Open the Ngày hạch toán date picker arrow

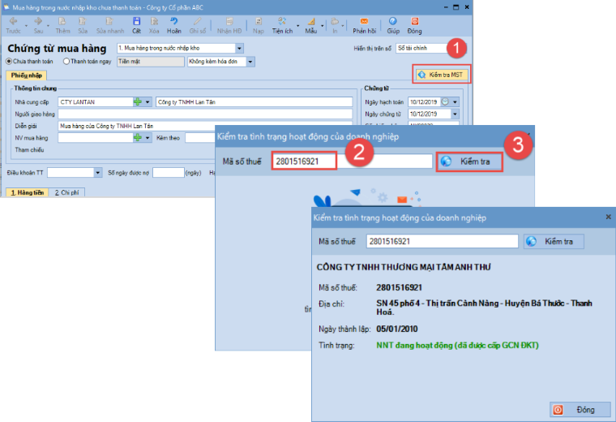(455, 102)
